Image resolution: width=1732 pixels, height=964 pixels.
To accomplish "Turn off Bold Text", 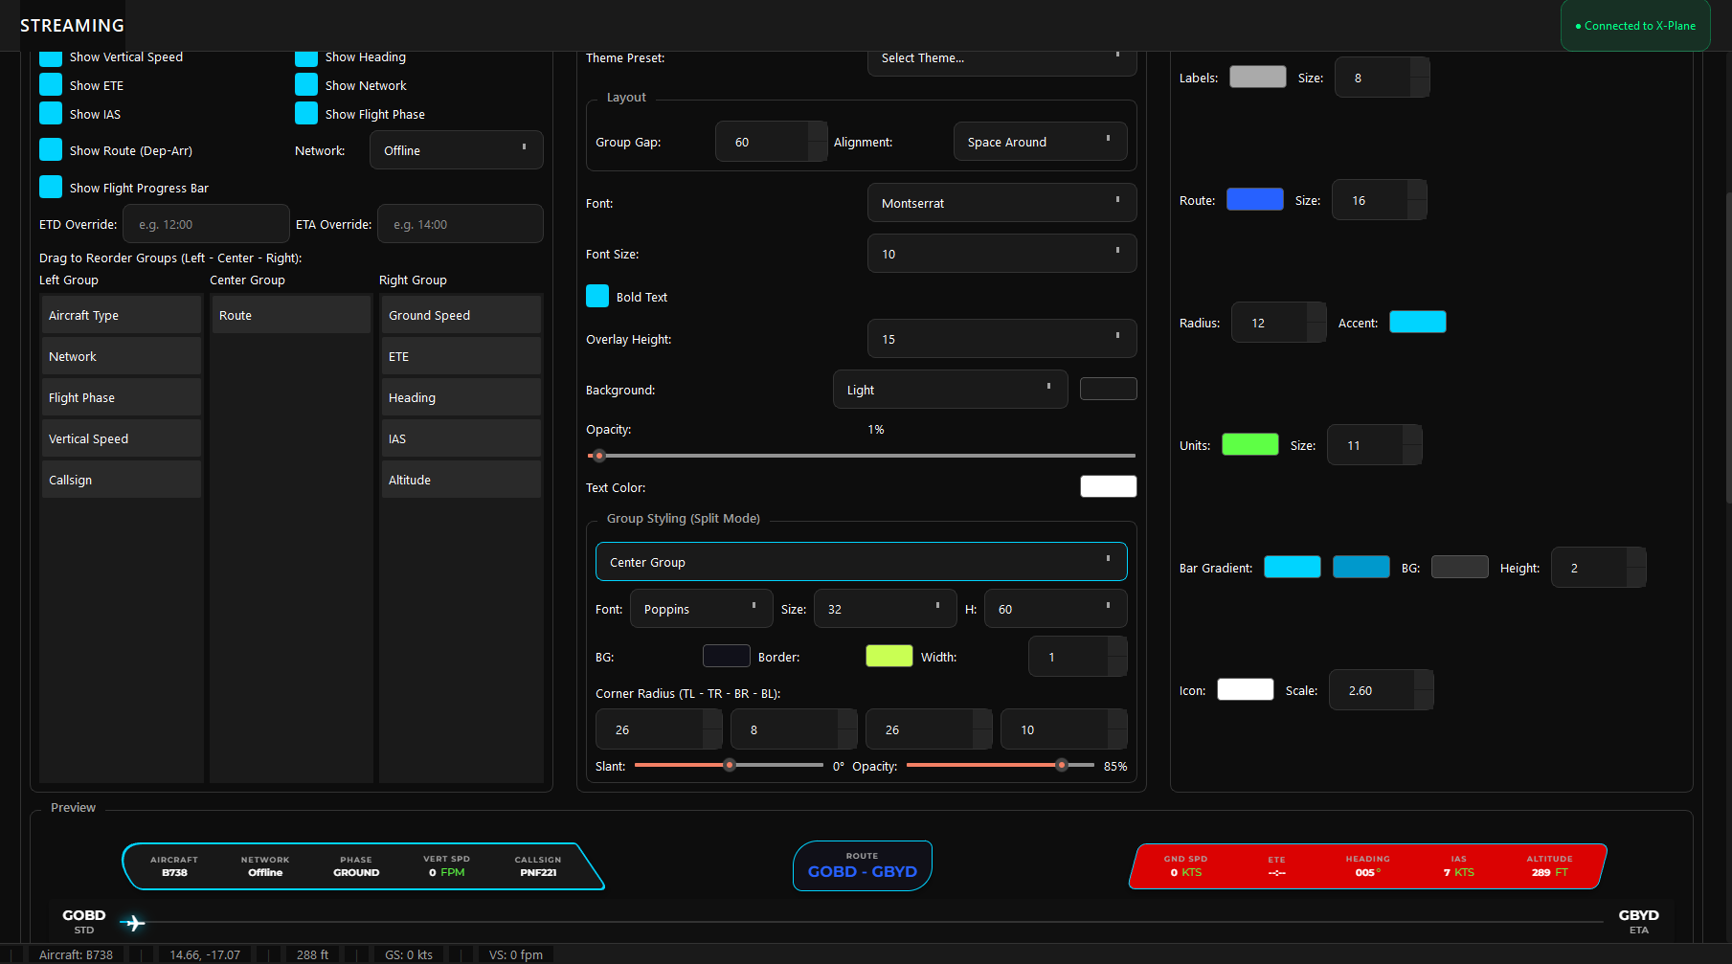I will 597,296.
